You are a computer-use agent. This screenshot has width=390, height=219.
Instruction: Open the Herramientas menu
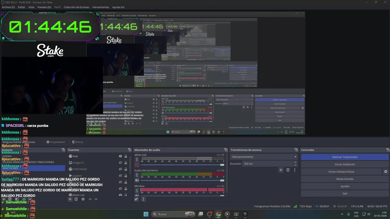pyautogui.click(x=101, y=7)
